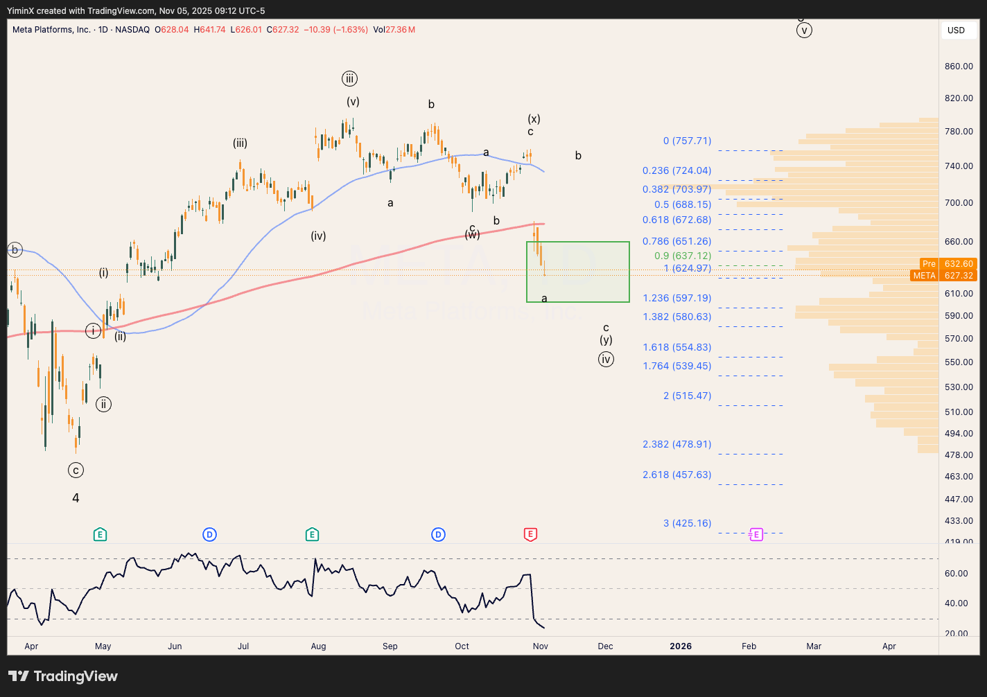Click the TradingView logo at the bottom

pos(63,676)
